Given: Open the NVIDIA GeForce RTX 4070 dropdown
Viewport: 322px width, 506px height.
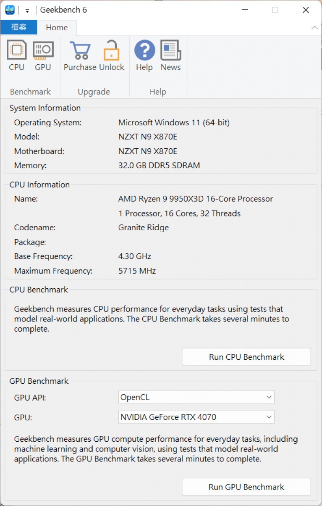Looking at the screenshot, I should [196, 417].
